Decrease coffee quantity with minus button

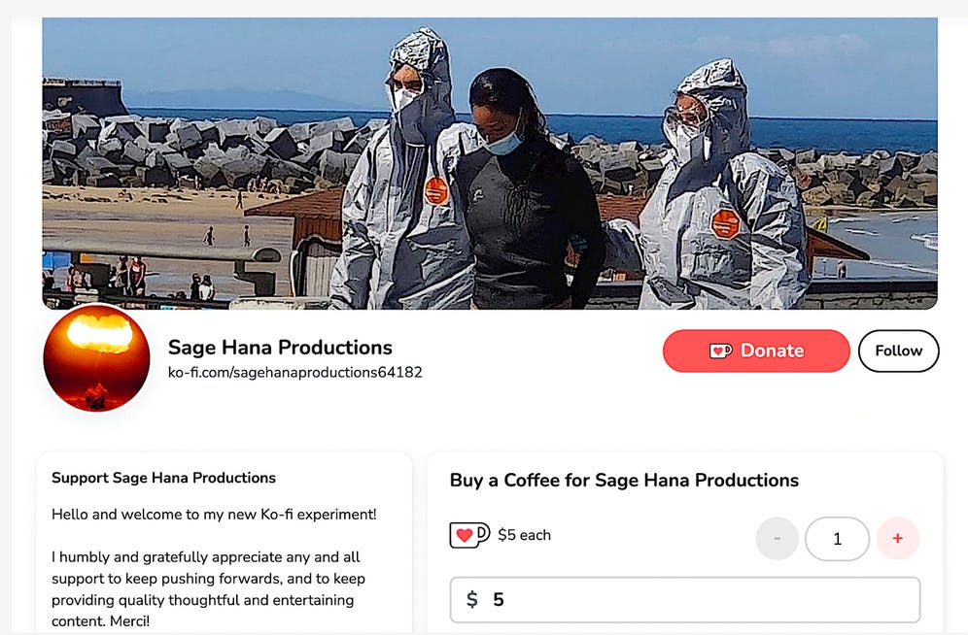(x=778, y=539)
